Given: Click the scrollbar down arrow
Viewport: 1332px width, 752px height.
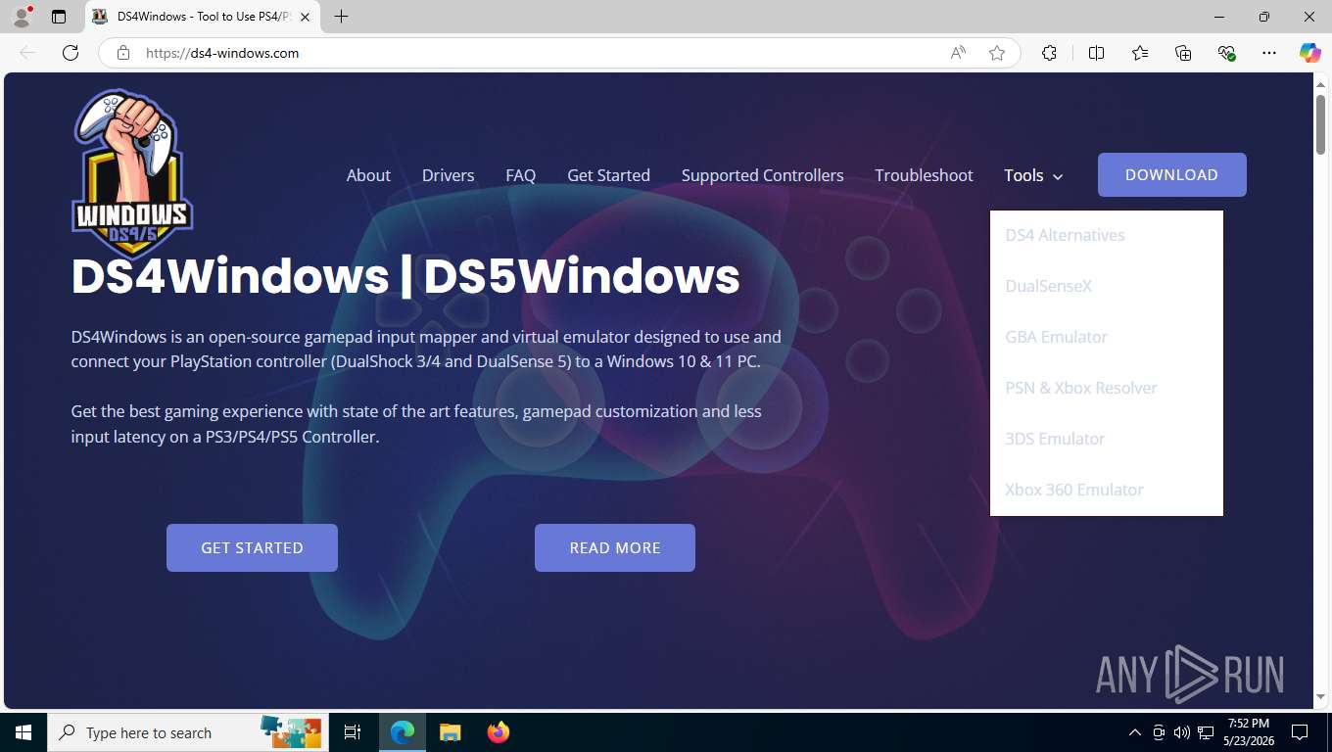Looking at the screenshot, I should pos(1320,697).
